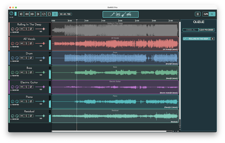The height and width of the screenshot is (143, 225).
Task: Click the Drum volume fader handle
Action: pos(44,58)
